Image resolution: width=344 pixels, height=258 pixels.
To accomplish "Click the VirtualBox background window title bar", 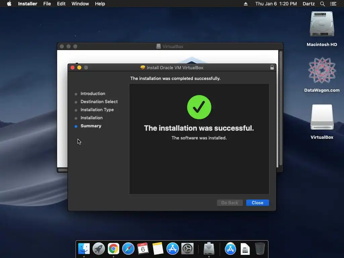I will coord(170,46).
